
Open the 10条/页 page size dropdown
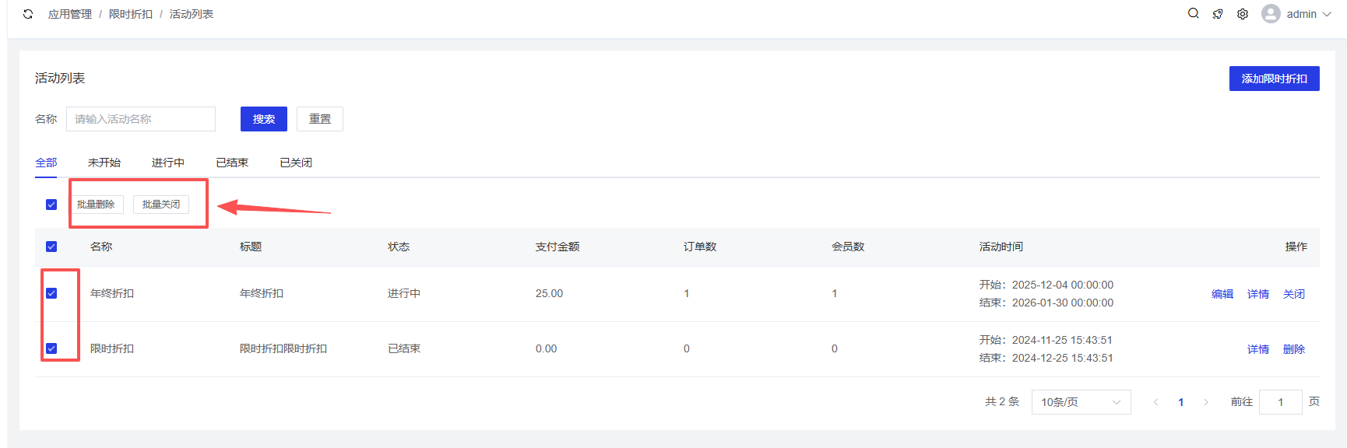(1081, 402)
